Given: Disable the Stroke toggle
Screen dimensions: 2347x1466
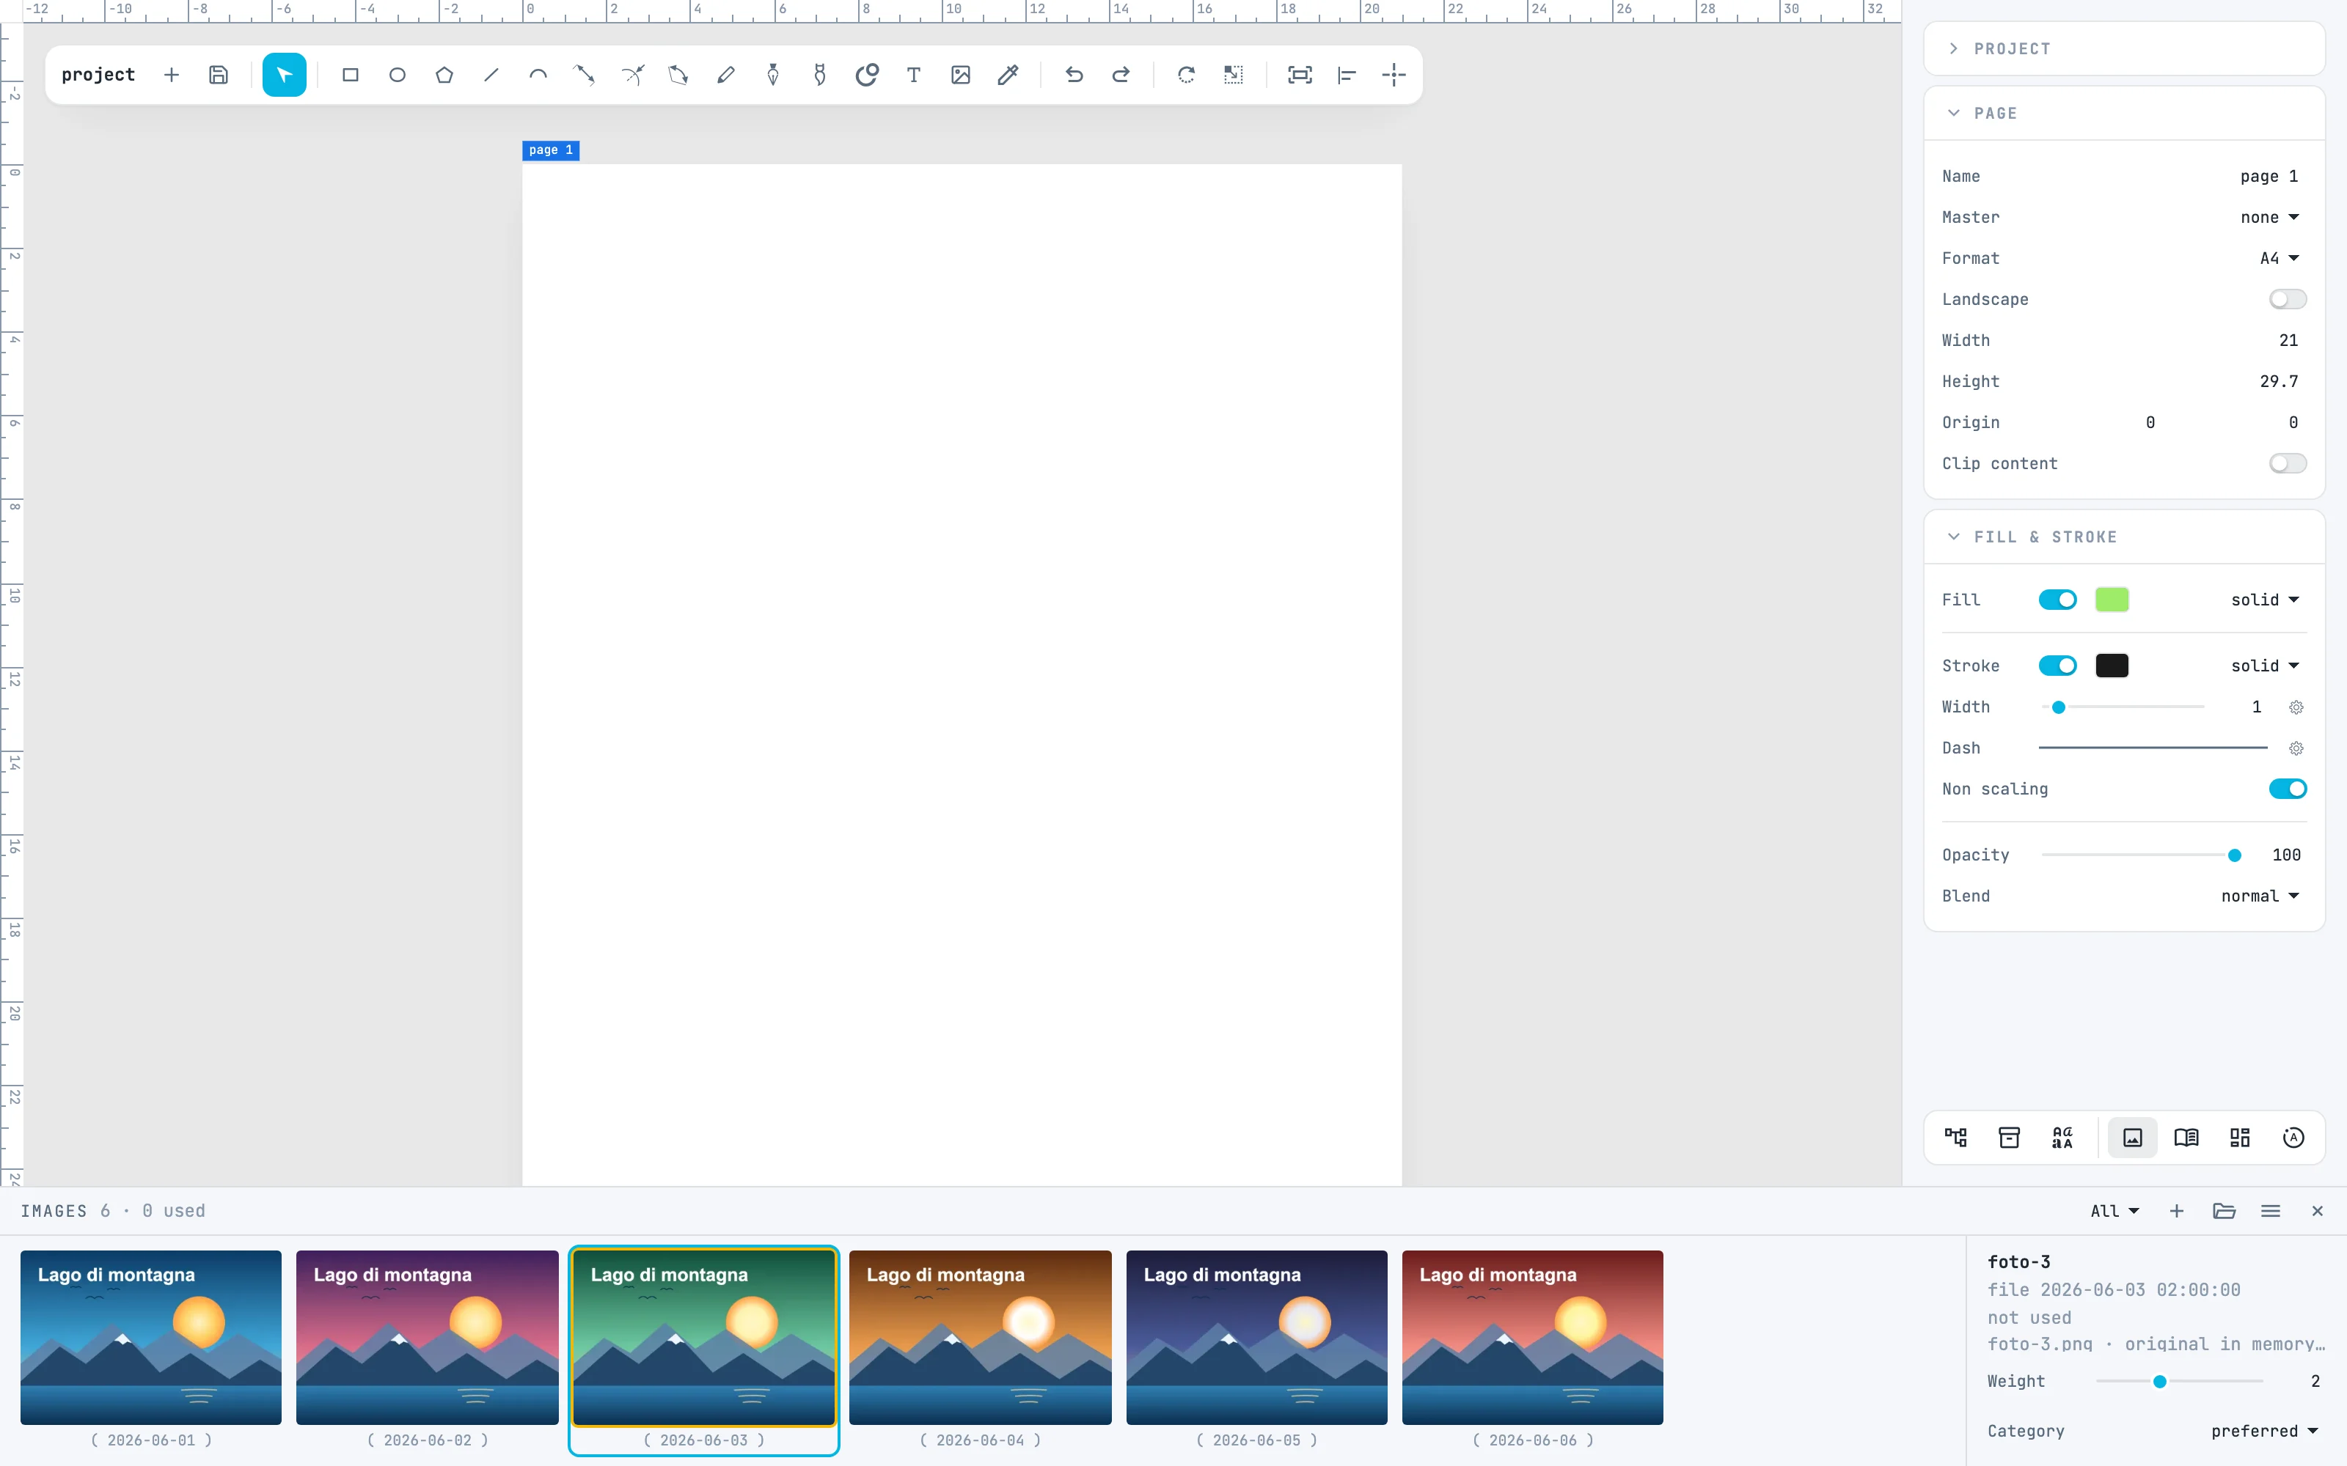Looking at the screenshot, I should pyautogui.click(x=2057, y=666).
